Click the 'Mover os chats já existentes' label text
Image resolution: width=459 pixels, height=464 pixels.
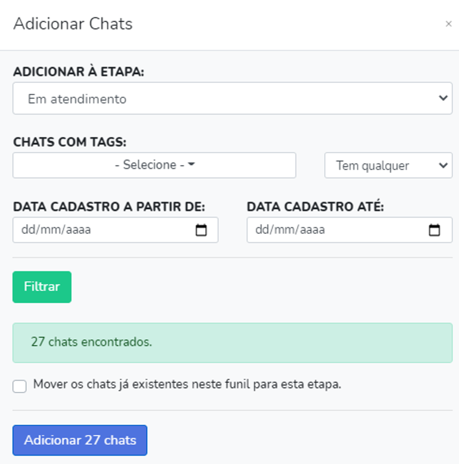coord(187,385)
